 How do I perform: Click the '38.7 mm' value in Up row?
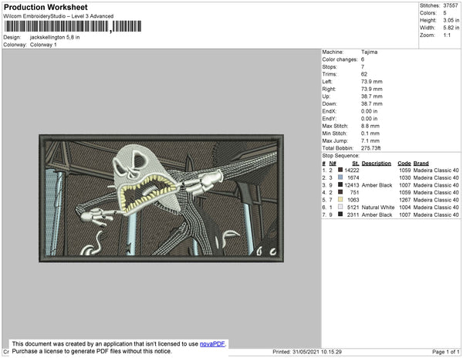pos(372,96)
